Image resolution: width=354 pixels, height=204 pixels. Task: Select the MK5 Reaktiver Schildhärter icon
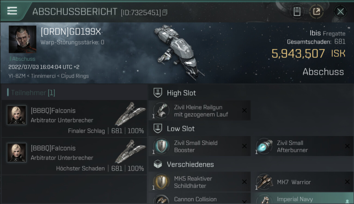[x=161, y=182]
